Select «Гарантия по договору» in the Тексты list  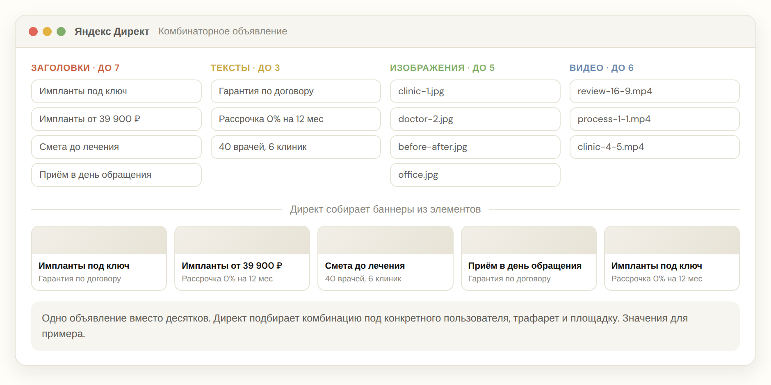296,91
